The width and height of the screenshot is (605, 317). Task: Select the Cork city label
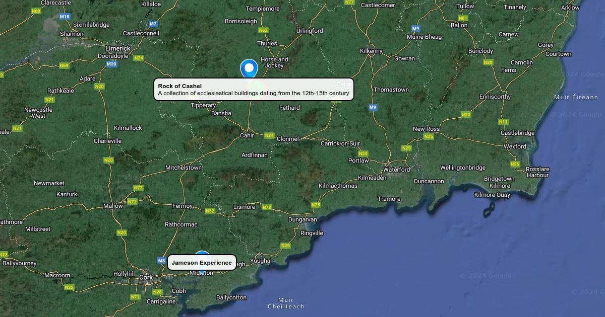(x=146, y=277)
